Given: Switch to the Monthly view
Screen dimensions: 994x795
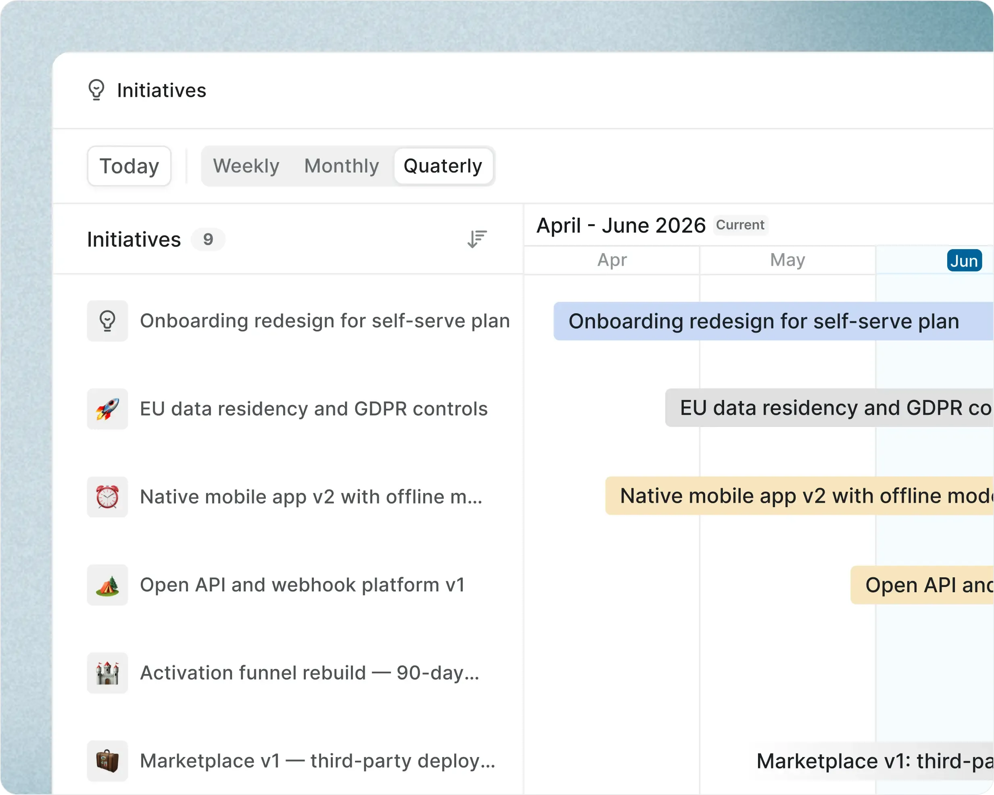Looking at the screenshot, I should click(342, 166).
